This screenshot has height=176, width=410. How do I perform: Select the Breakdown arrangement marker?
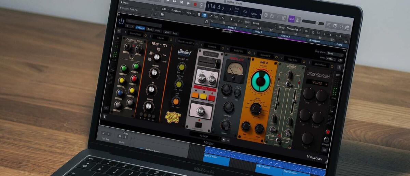(315, 41)
